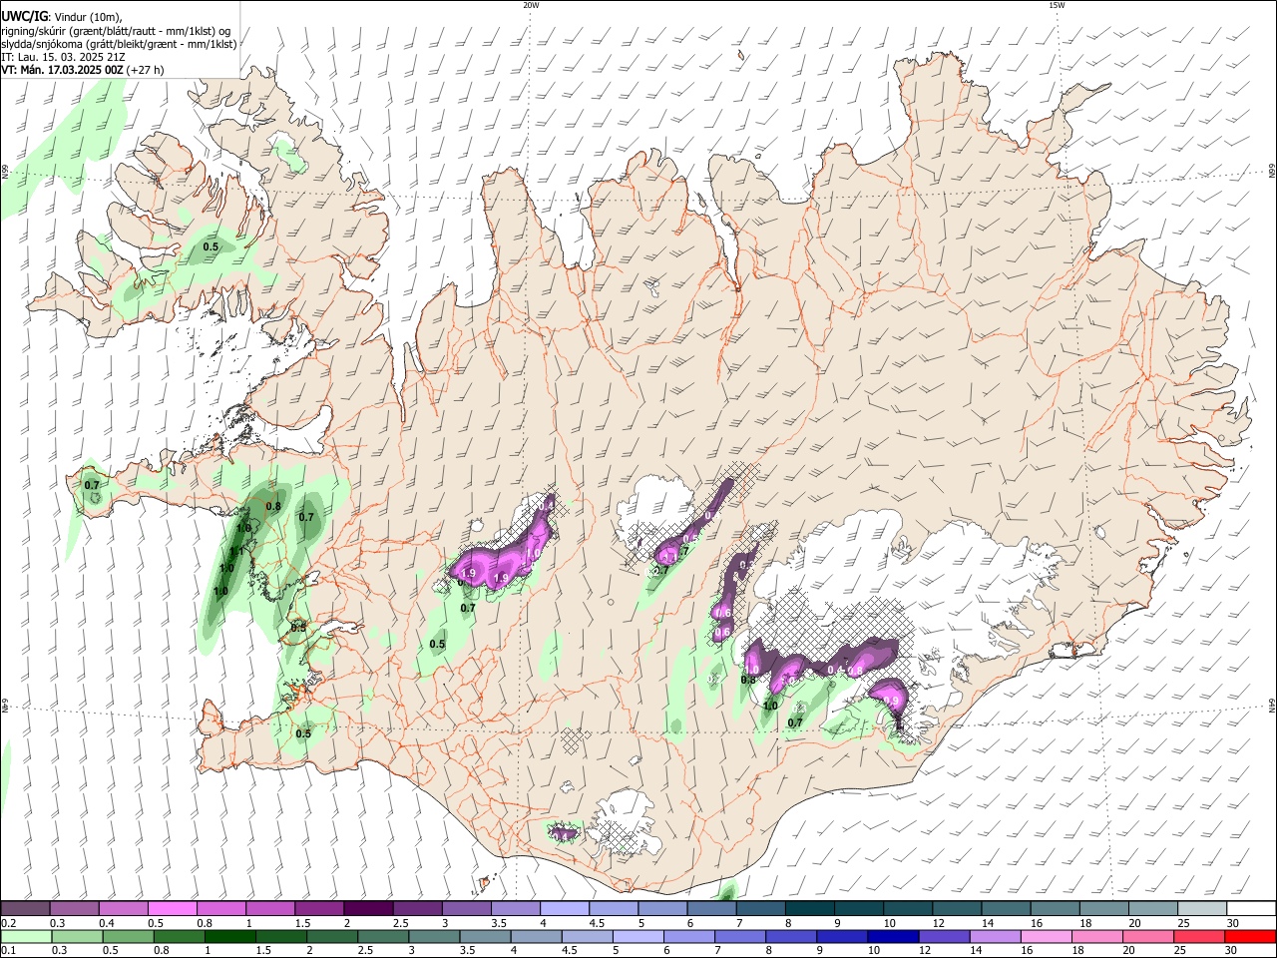Click the 'IT: Lau. 15. 03. 2025 21Z' line
1277x958 pixels.
point(63,57)
